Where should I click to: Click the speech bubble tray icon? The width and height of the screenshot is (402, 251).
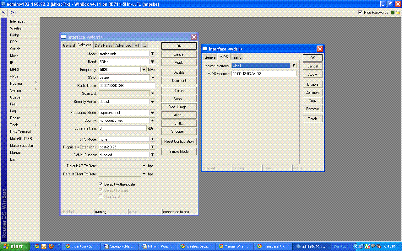pos(373,246)
